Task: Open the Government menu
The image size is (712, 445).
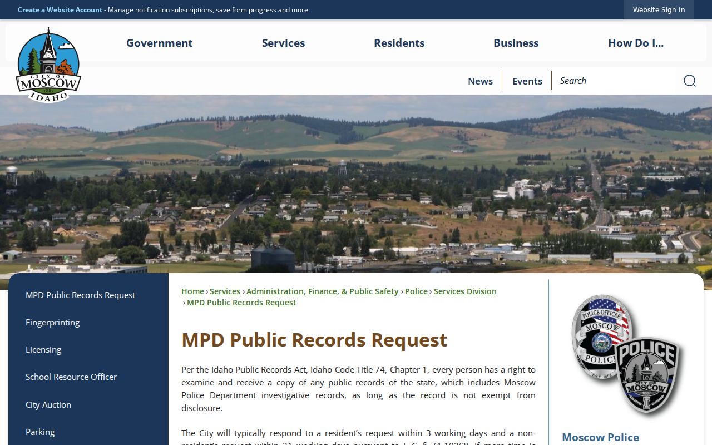Action: click(159, 43)
